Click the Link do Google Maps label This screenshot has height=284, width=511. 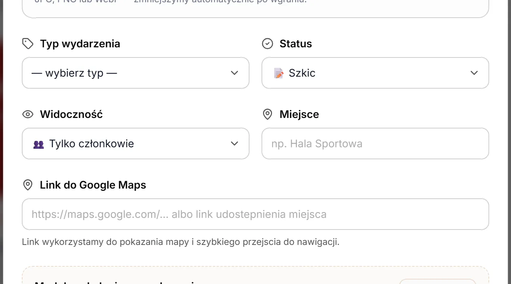coord(93,185)
